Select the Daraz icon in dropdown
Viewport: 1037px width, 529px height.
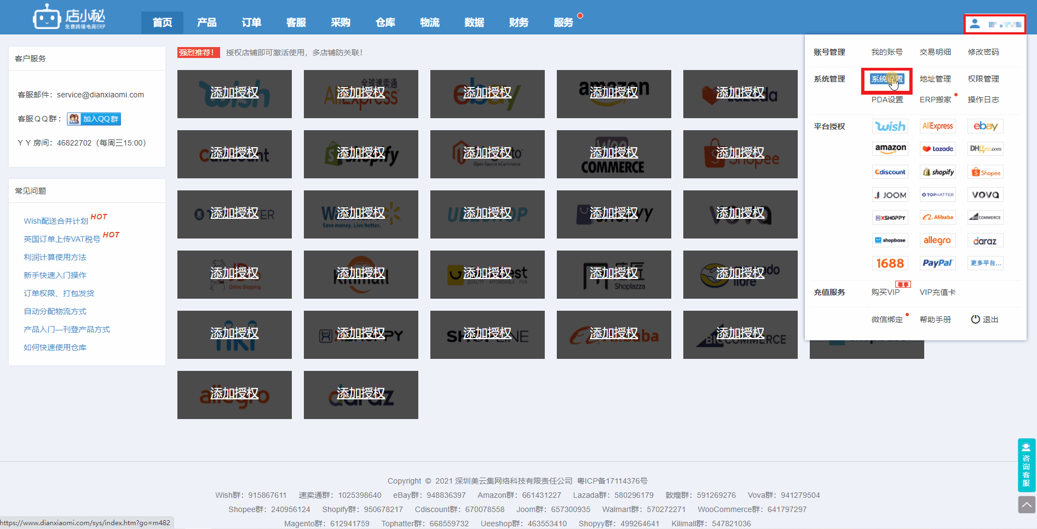985,240
